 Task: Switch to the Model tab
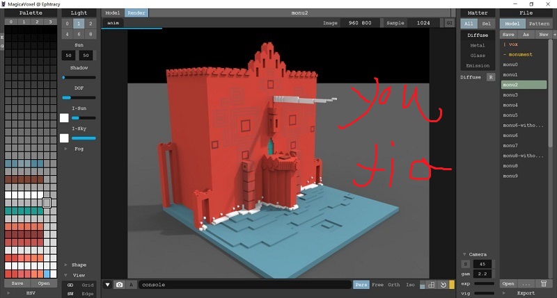click(x=112, y=13)
